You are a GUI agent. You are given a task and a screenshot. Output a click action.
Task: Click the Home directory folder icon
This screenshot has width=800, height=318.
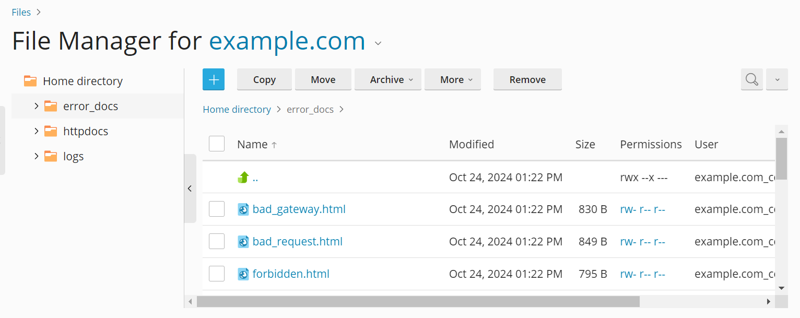point(30,80)
